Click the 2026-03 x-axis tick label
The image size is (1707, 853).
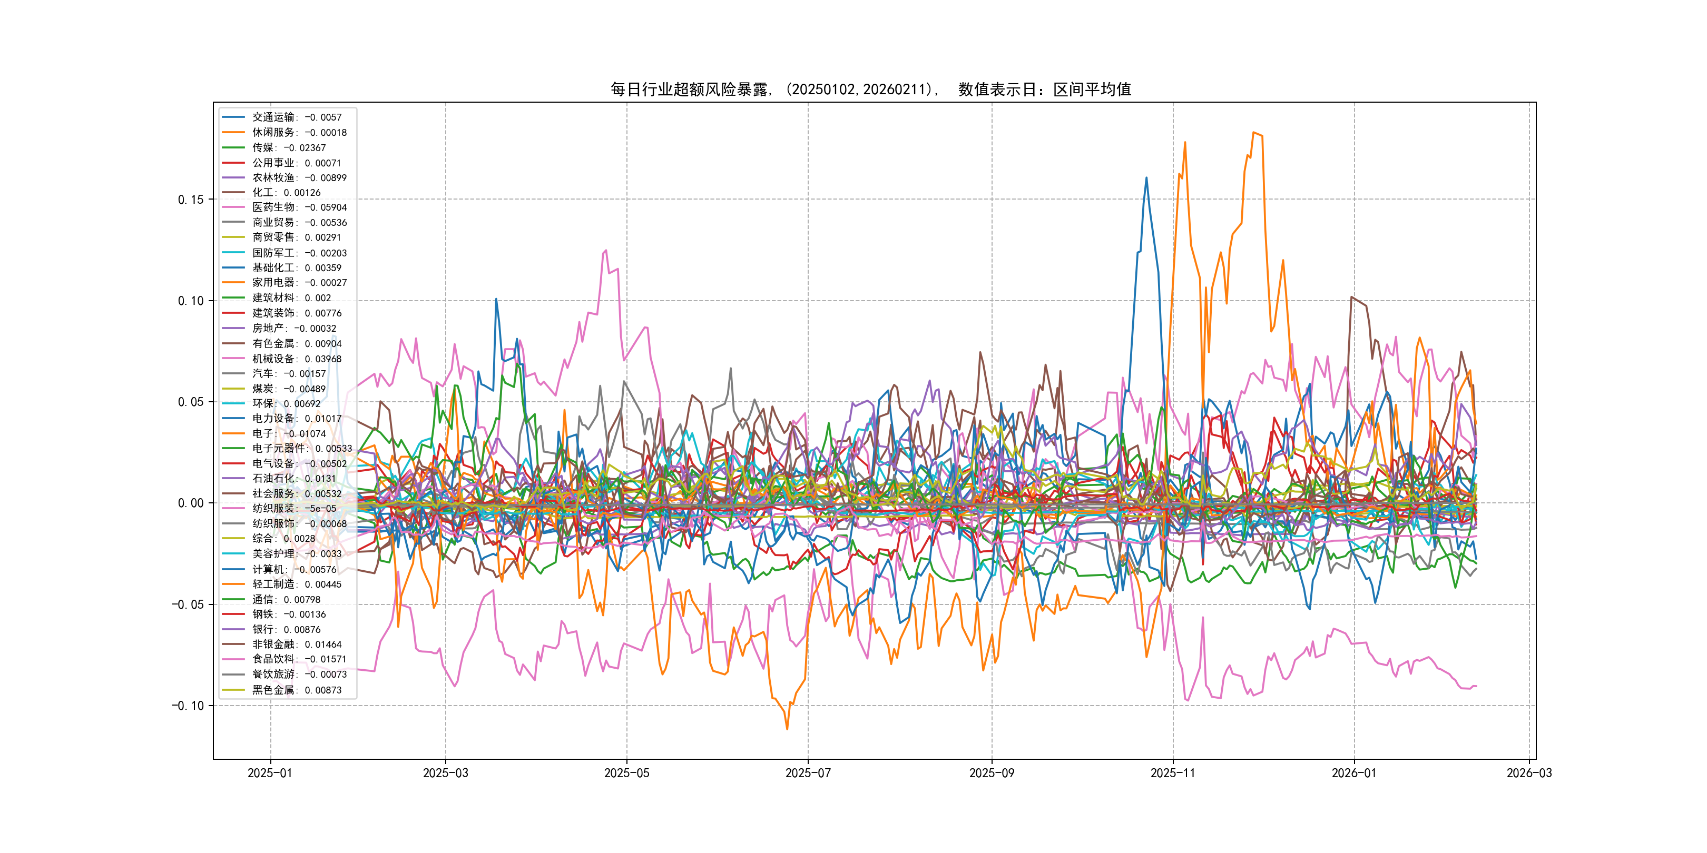click(1529, 773)
